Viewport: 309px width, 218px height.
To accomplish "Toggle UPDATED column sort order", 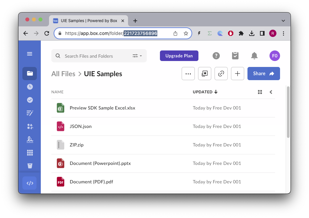I will [205, 92].
